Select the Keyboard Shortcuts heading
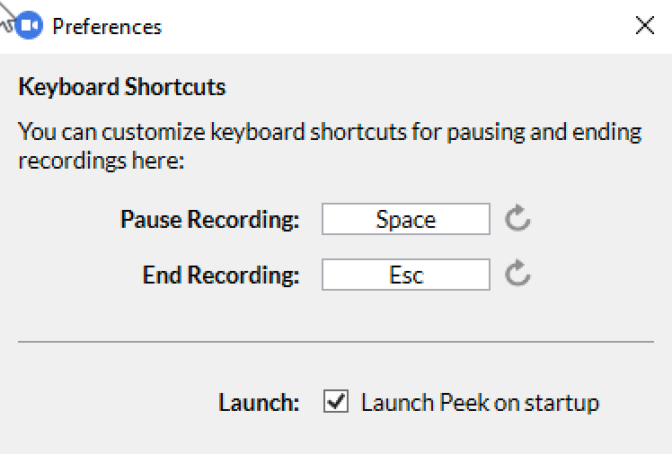 pyautogui.click(x=122, y=87)
